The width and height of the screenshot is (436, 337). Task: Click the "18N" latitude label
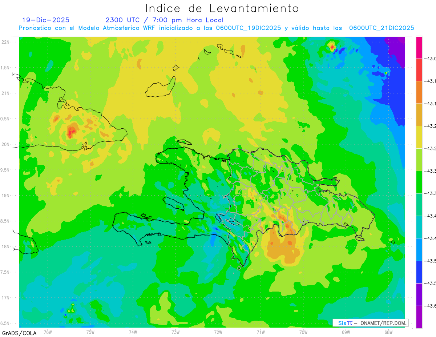tap(6, 246)
